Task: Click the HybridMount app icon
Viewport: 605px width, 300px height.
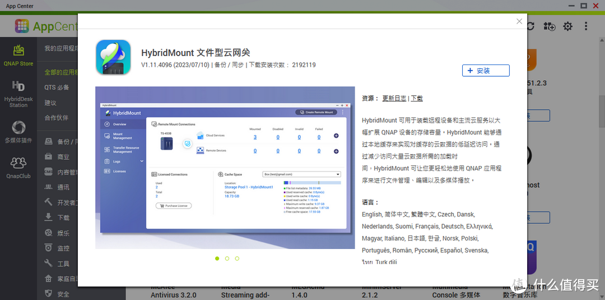Action: [113, 57]
